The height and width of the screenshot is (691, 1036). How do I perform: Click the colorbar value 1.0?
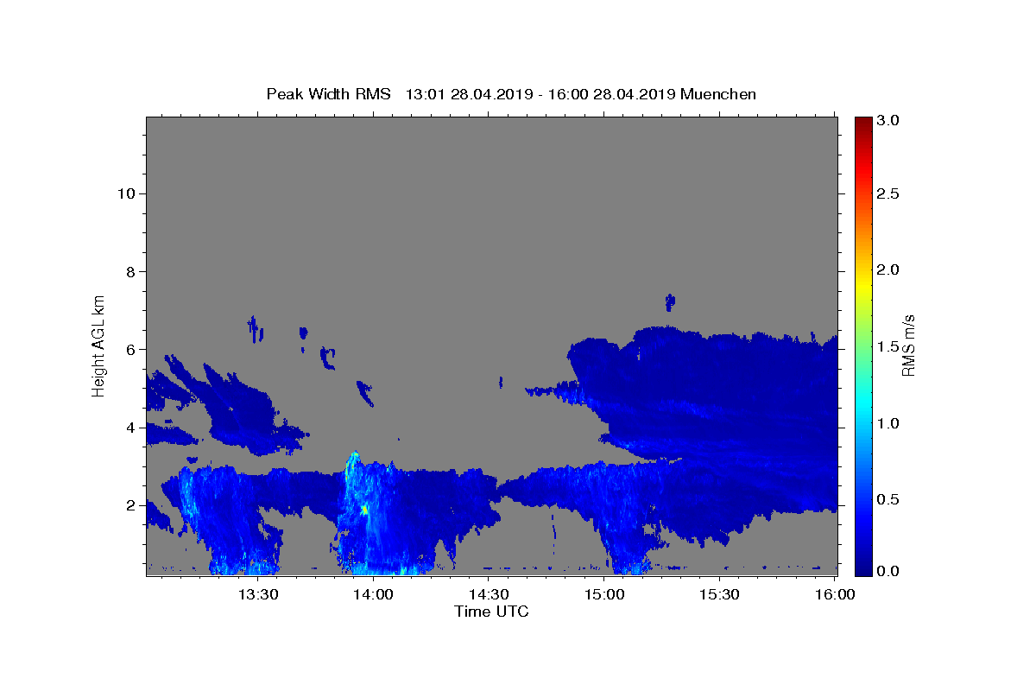point(889,423)
